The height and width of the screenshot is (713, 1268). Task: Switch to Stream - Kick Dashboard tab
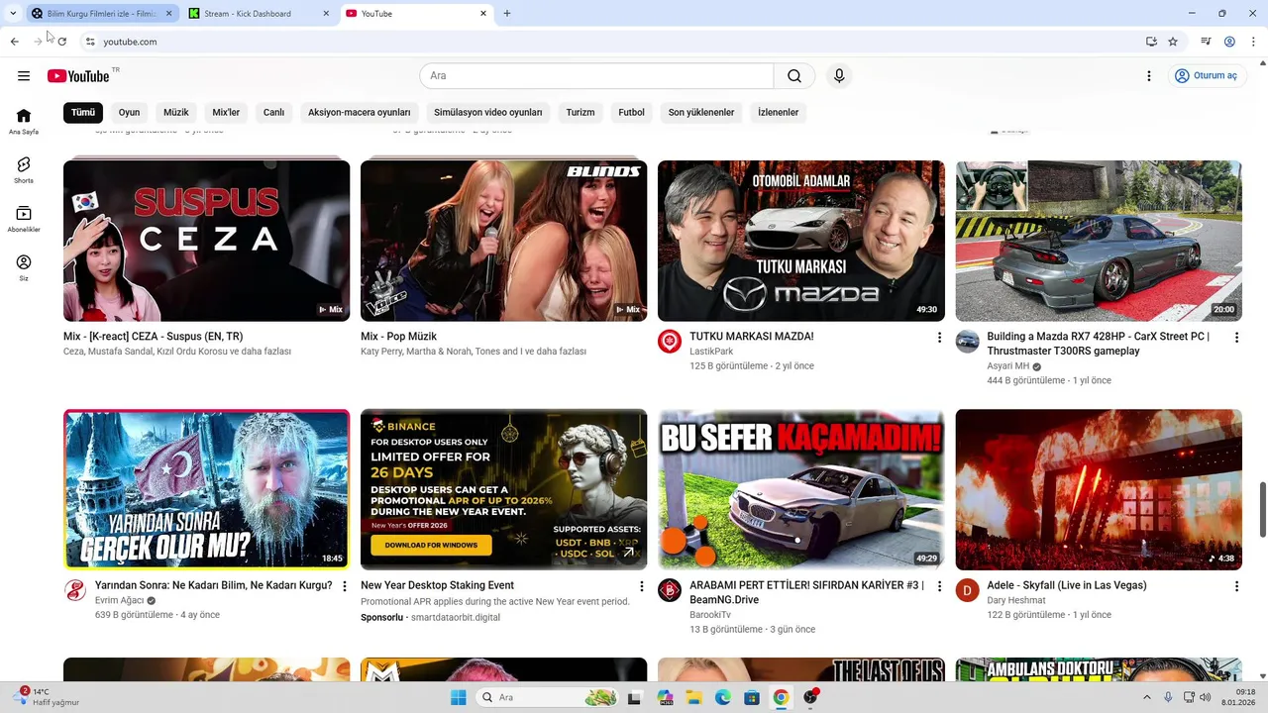(260, 14)
